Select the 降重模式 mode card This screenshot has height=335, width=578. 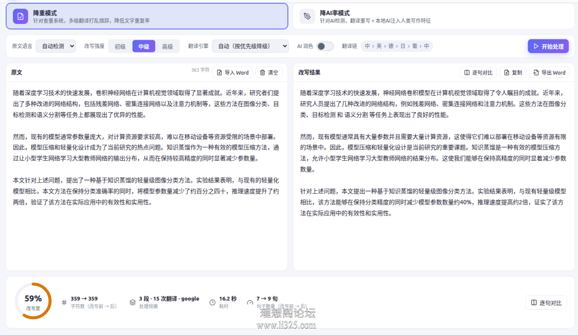[x=147, y=16]
